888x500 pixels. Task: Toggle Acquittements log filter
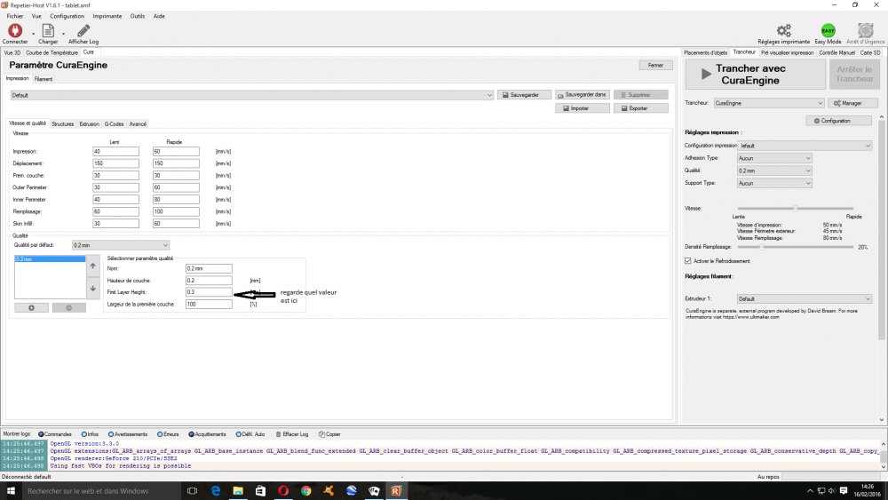207,434
